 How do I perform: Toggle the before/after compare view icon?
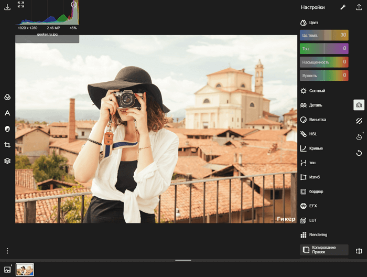pyautogui.click(x=359, y=251)
